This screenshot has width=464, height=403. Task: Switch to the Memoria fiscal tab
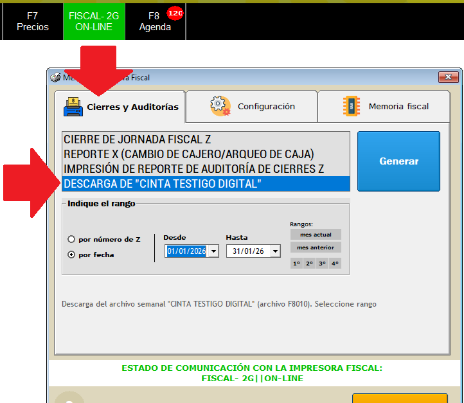click(384, 107)
